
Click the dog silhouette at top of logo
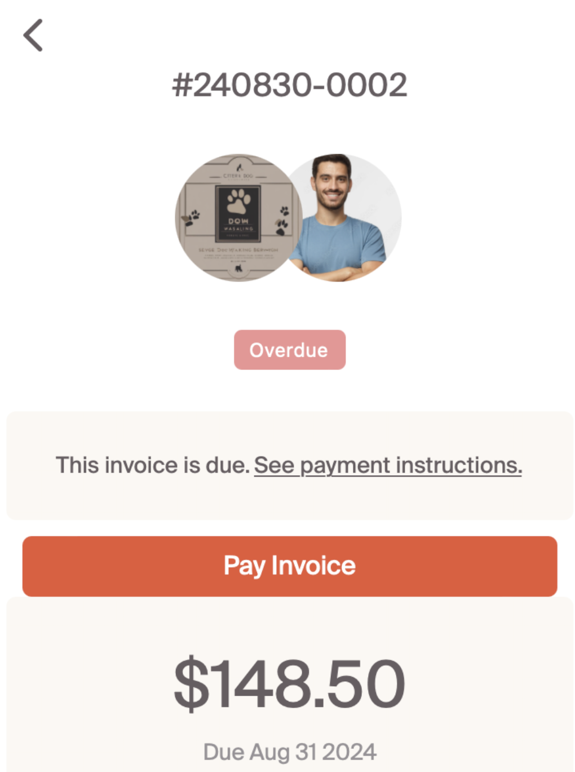pyautogui.click(x=239, y=168)
